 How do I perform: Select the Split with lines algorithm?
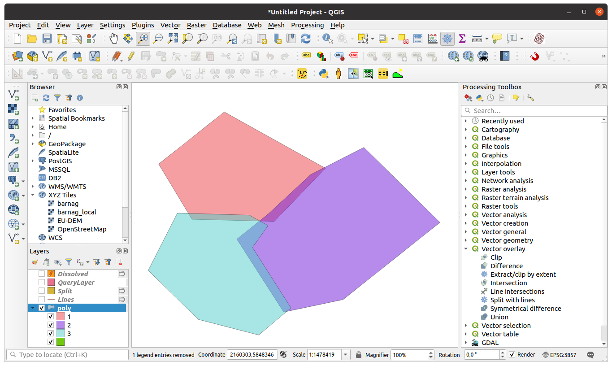coord(512,300)
